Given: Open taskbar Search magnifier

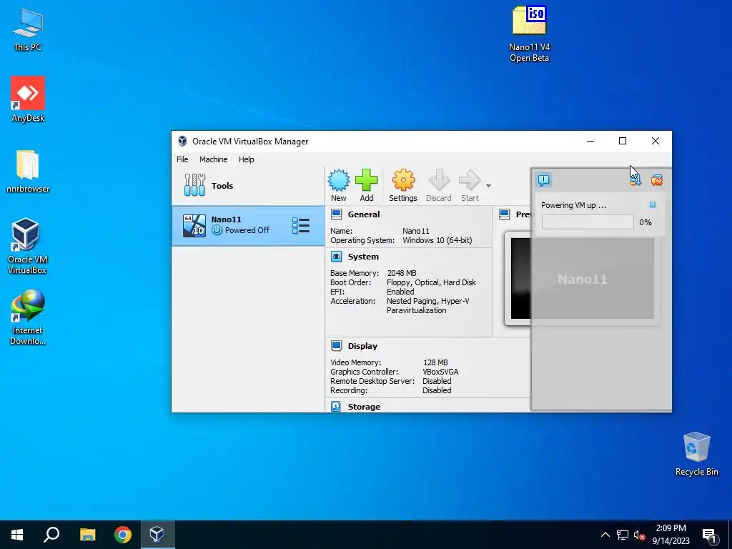Looking at the screenshot, I should pos(51,535).
